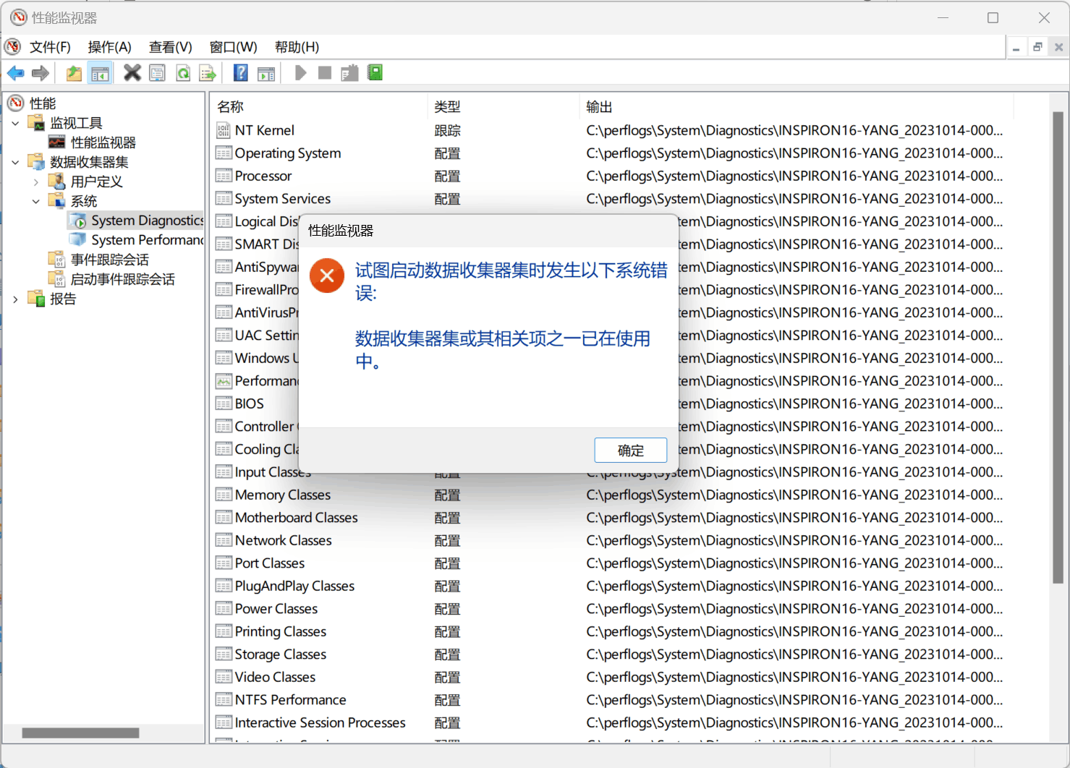Click the blue Back navigation arrow
Image resolution: width=1070 pixels, height=768 pixels.
[x=15, y=72]
